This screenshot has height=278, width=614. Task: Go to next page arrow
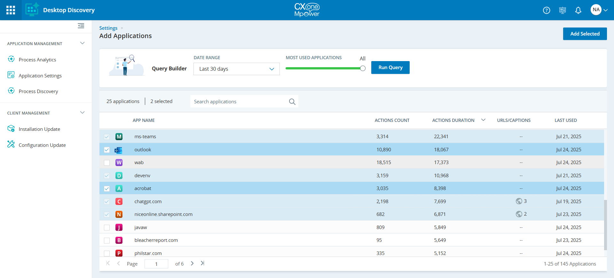click(192, 263)
